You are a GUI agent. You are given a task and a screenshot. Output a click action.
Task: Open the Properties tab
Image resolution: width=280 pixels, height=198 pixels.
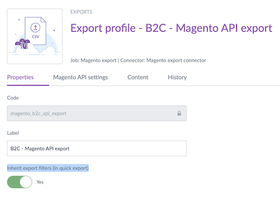coord(20,77)
